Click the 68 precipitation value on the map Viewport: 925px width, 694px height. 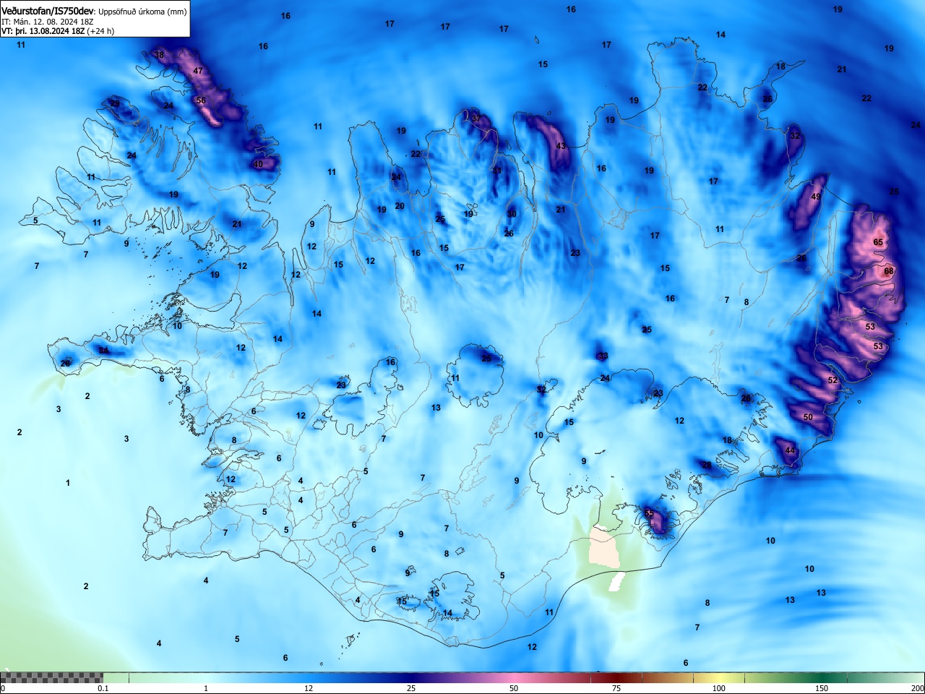[889, 271]
